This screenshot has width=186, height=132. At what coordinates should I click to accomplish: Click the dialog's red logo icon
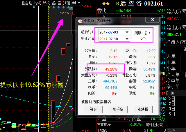80,21
